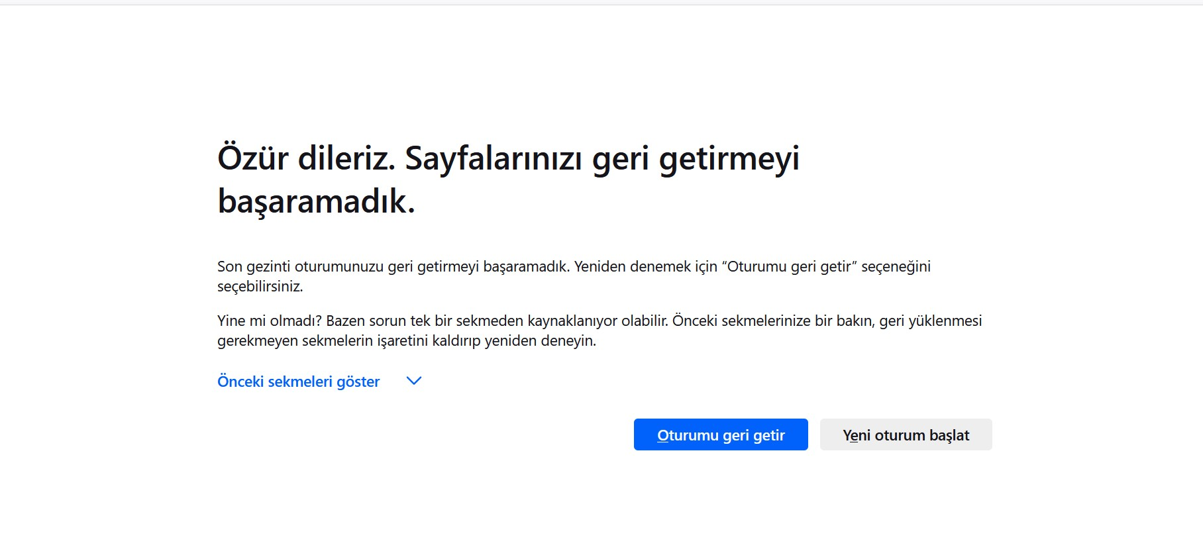Show previous tabs list via blue text

(x=298, y=381)
